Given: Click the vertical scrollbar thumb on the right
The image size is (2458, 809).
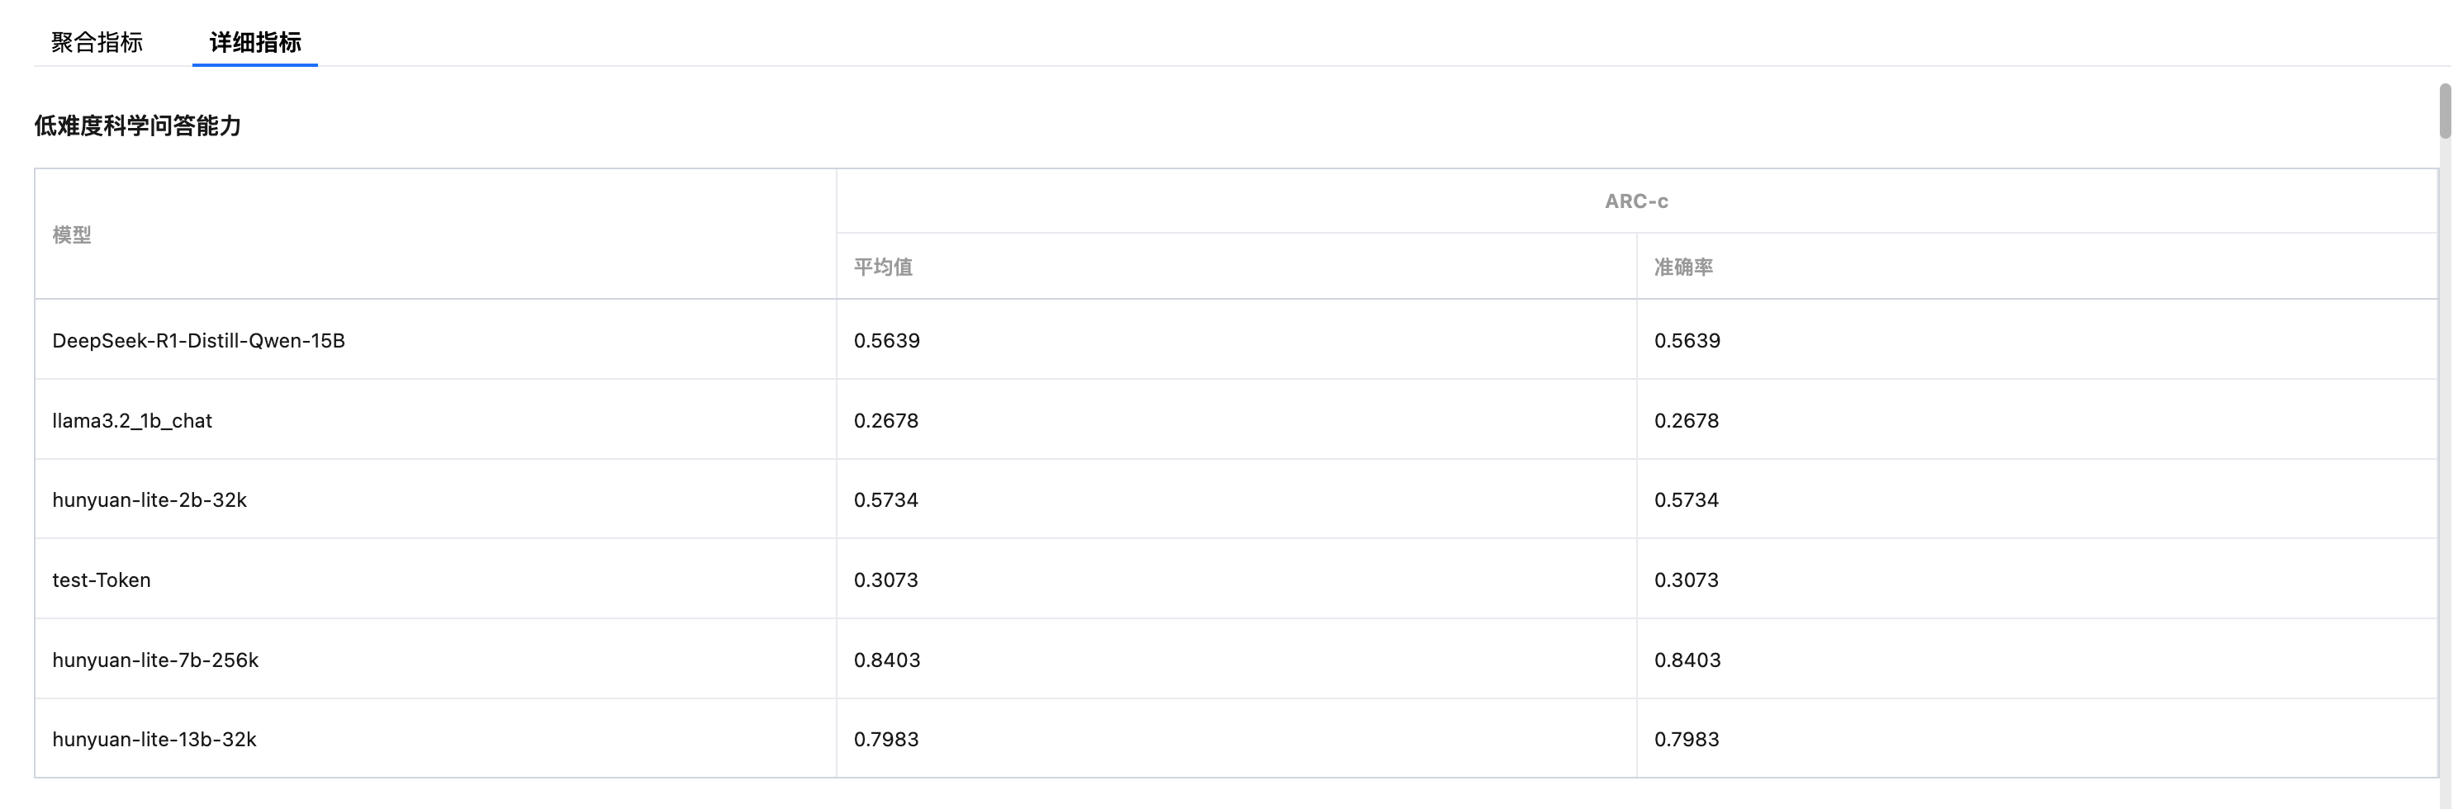Looking at the screenshot, I should point(2445,111).
